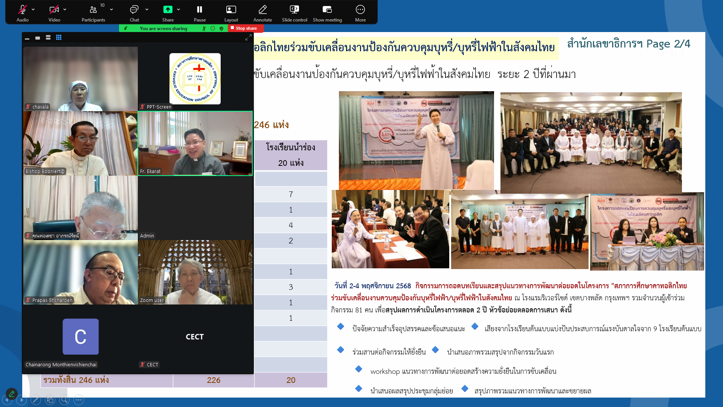
Task: Expand video panel to full screen
Action: 248,37
